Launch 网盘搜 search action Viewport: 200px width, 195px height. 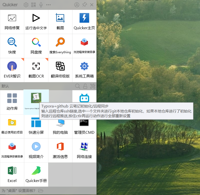coord(36,46)
